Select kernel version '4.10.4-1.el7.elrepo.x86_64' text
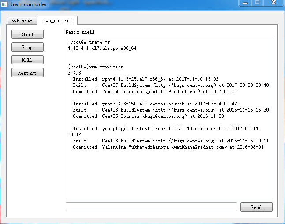Viewport: 285px width, 224px height. tap(102, 49)
